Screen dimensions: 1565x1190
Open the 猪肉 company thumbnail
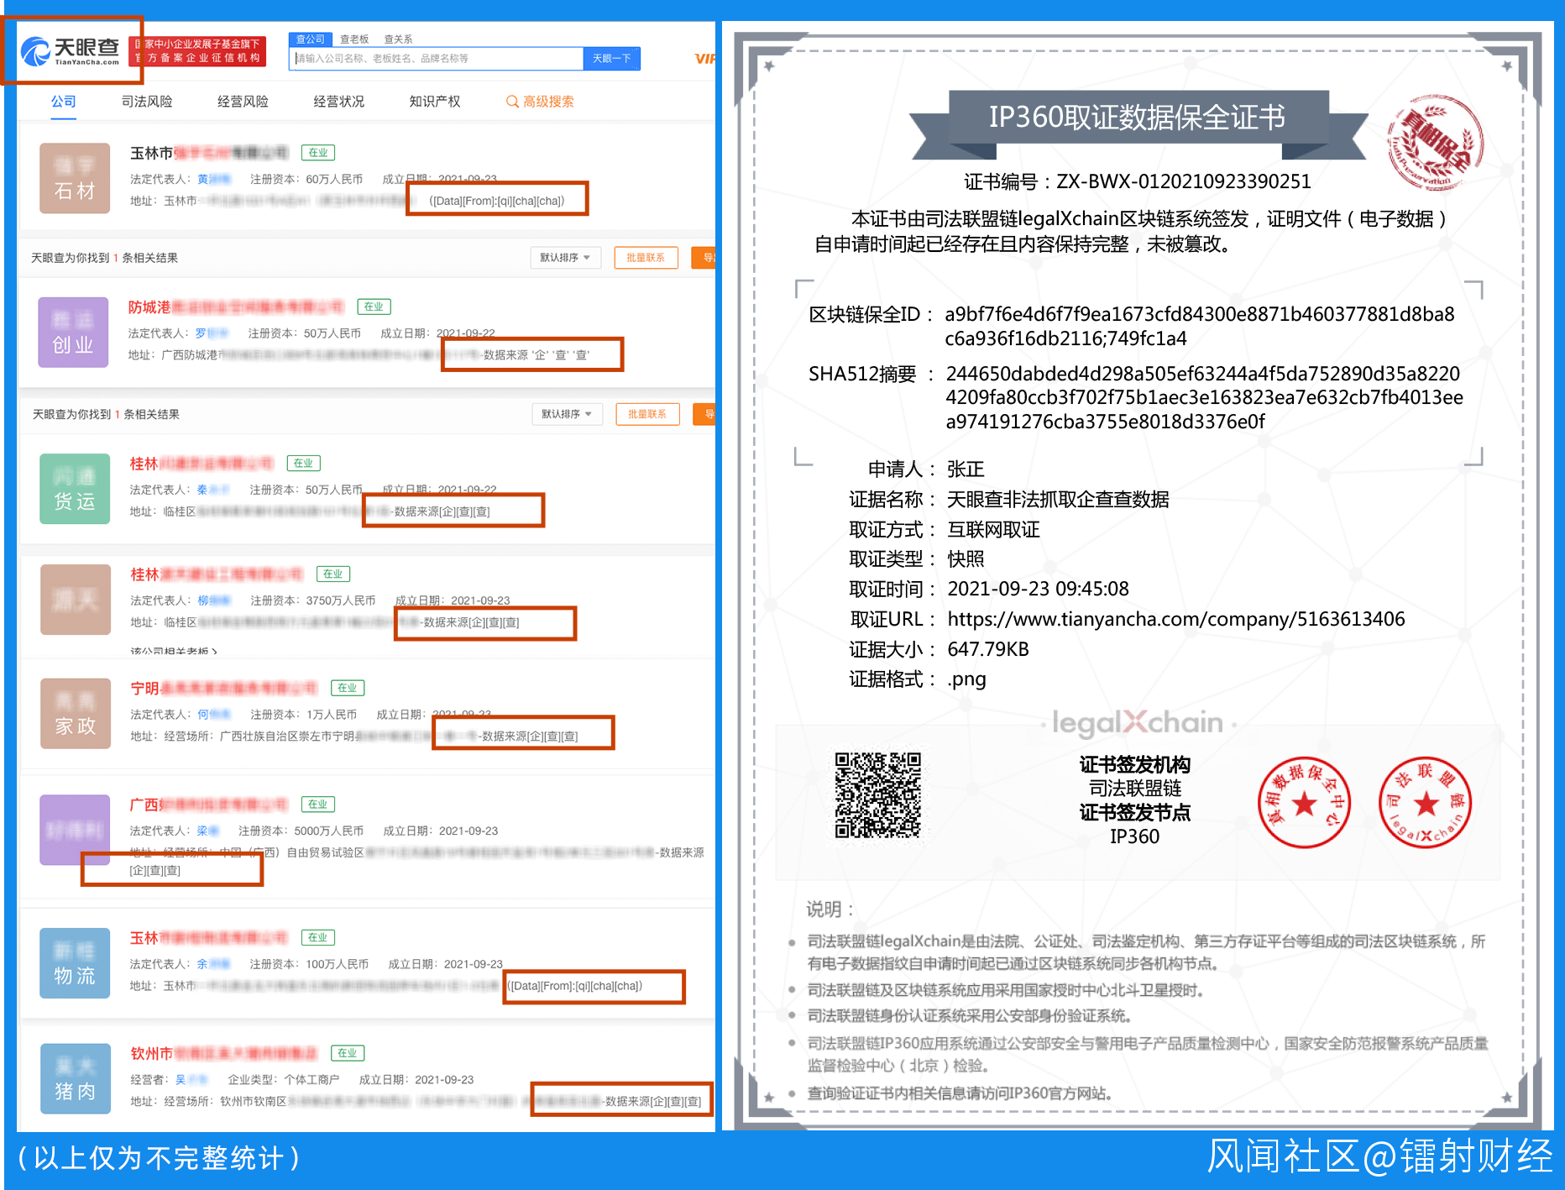pos(76,1079)
